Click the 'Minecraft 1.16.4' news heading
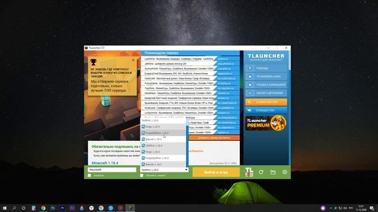The width and height of the screenshot is (378, 212). click(105, 163)
